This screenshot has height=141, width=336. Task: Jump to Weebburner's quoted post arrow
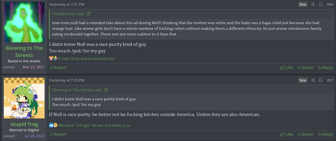pos(89,14)
